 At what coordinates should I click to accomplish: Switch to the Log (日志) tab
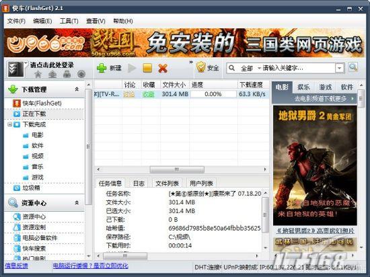click(x=139, y=183)
